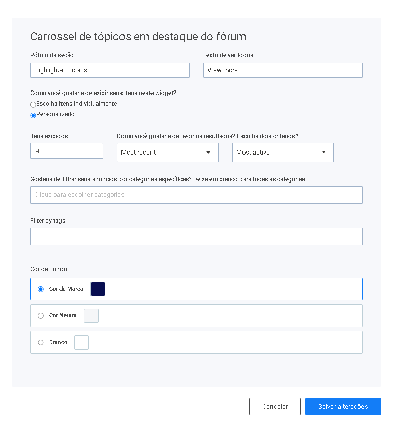Open the 'Most active' sorting dropdown

point(283,153)
